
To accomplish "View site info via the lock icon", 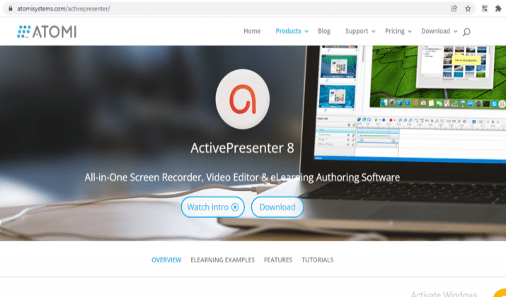I will [11, 8].
